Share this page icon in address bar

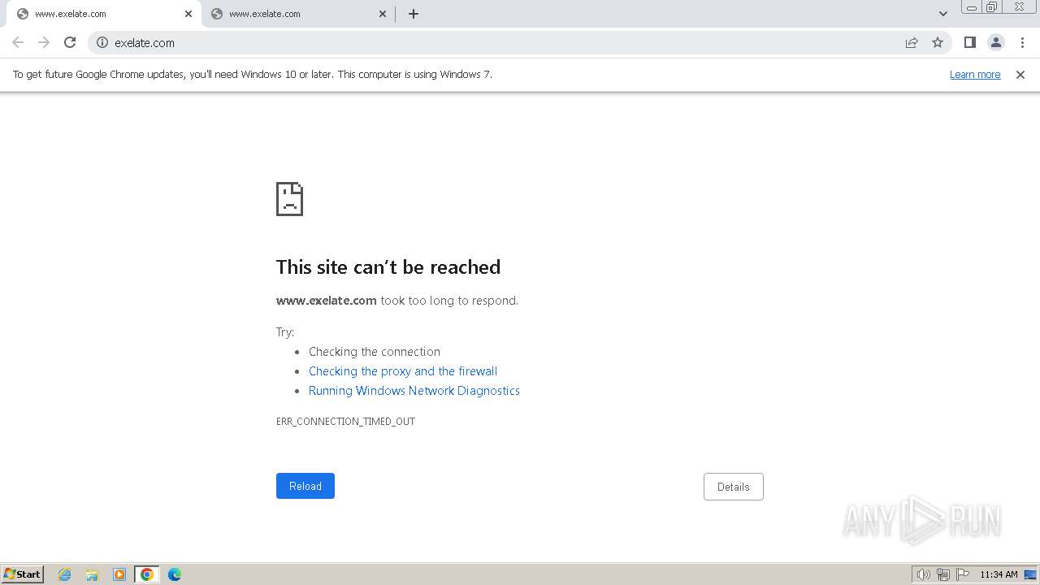coord(912,42)
